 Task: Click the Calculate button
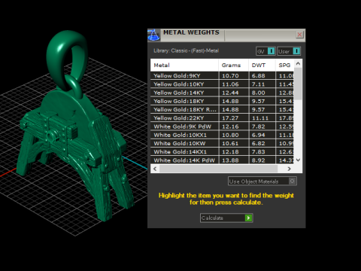(226, 218)
